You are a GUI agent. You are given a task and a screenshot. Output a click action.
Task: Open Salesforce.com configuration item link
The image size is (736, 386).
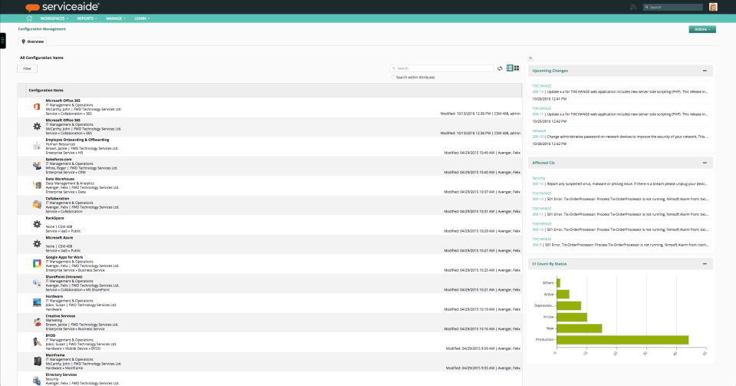click(x=59, y=160)
